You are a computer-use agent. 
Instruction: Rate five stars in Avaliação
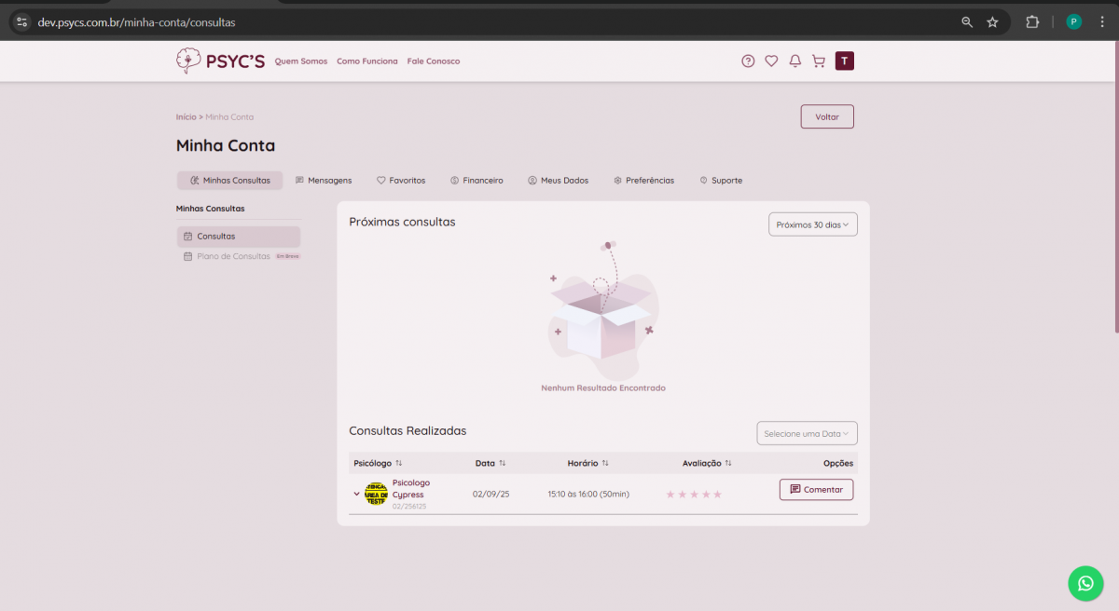(717, 495)
